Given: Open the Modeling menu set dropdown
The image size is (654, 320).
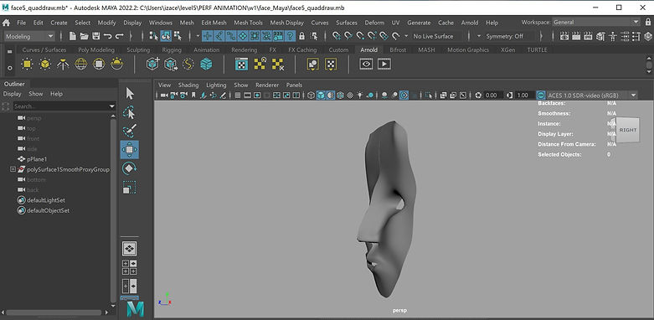Looking at the screenshot, I should (29, 36).
